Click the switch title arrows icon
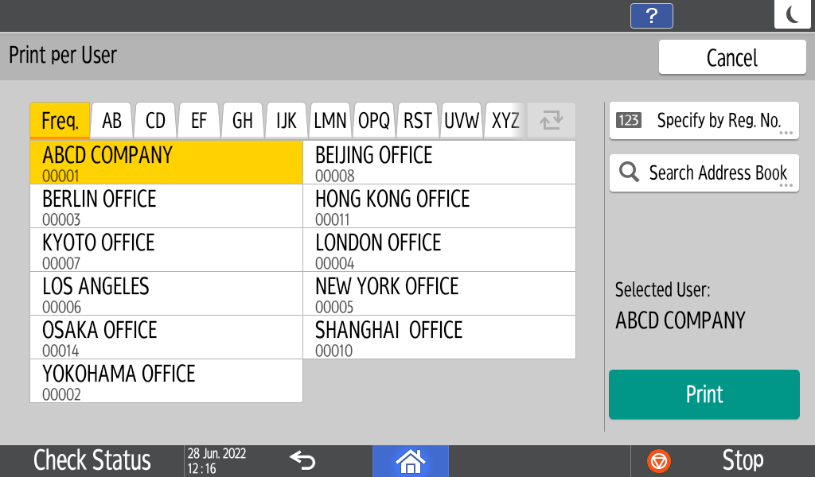 551,121
